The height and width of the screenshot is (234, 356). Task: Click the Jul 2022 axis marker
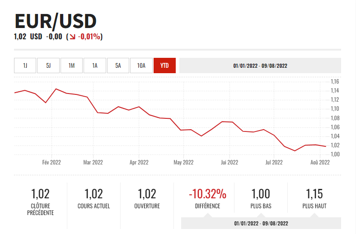[274, 163]
